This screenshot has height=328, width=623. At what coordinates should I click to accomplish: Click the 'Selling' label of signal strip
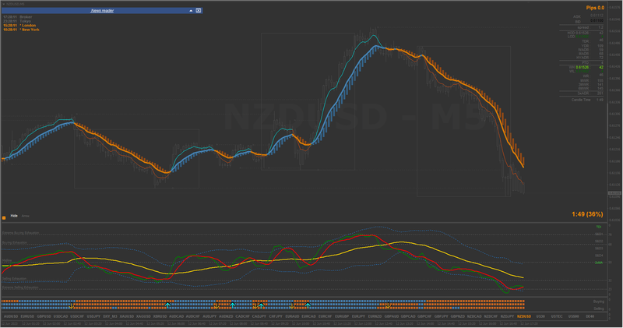pyautogui.click(x=599, y=309)
